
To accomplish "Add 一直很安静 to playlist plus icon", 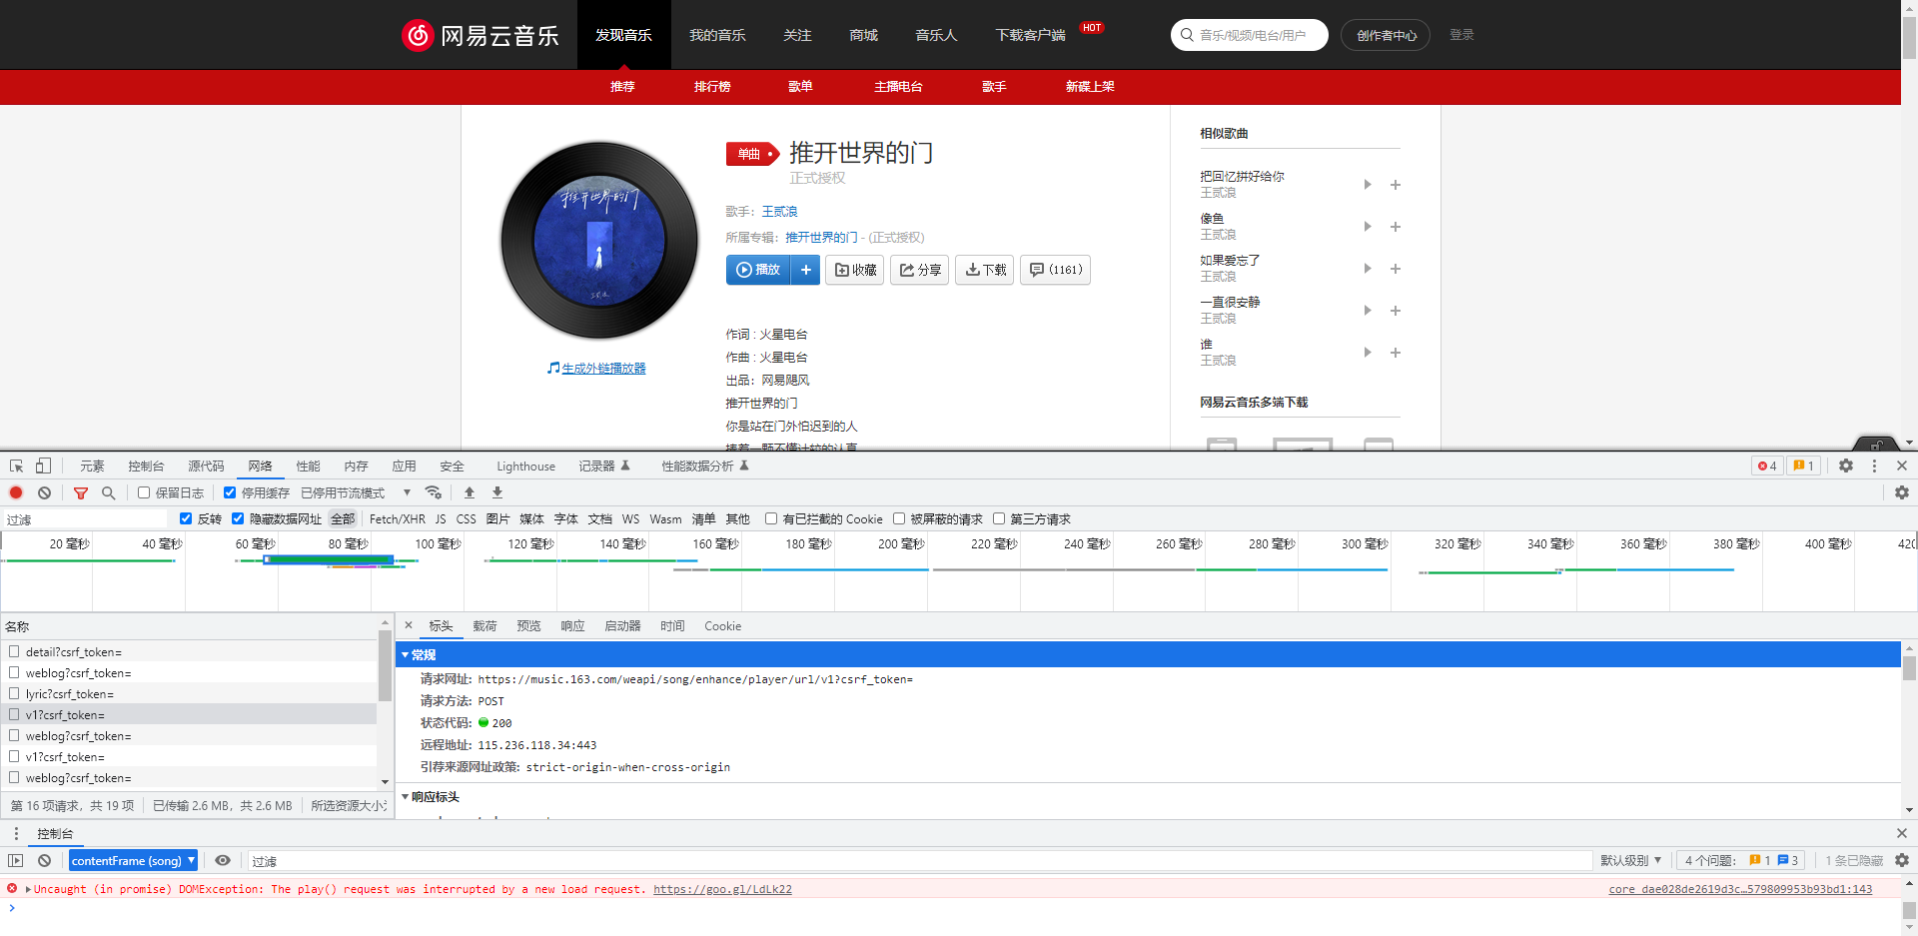I will point(1396,311).
